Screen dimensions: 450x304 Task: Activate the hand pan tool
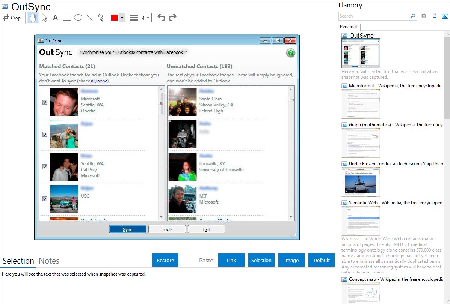click(x=33, y=18)
